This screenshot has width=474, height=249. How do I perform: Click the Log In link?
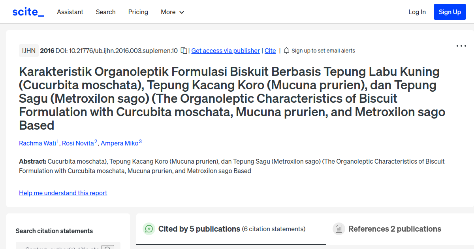(x=417, y=12)
